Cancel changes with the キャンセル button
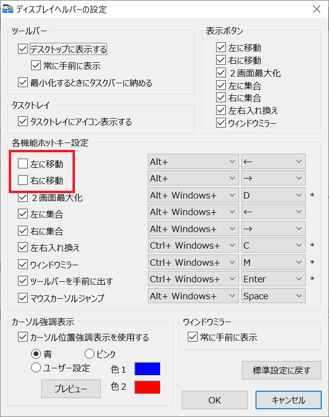The height and width of the screenshot is (417, 329). pos(288,400)
